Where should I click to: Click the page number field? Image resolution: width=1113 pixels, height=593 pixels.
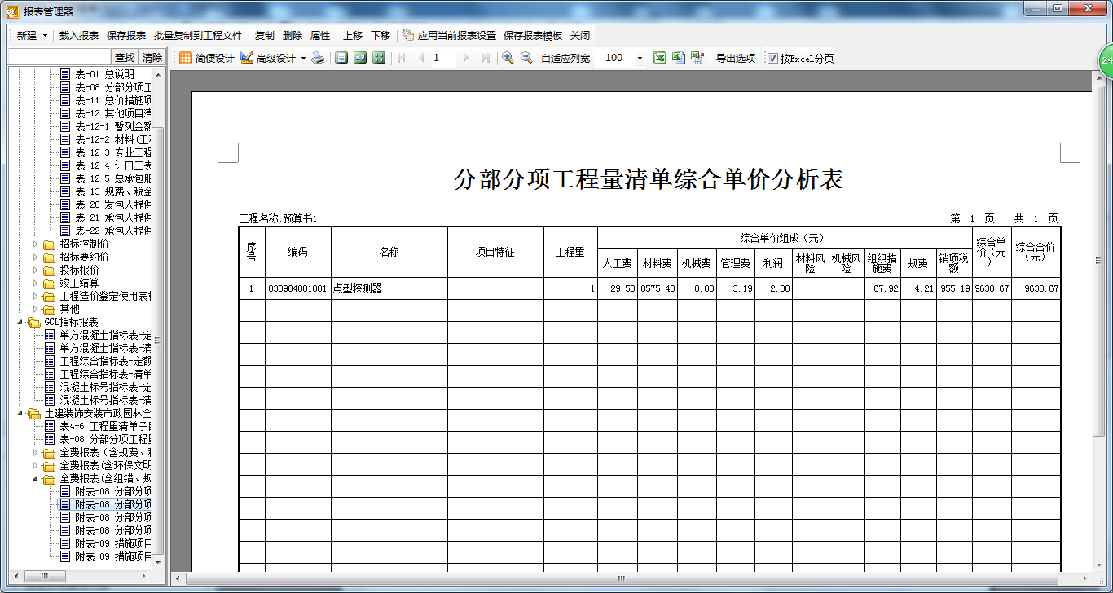(x=442, y=59)
